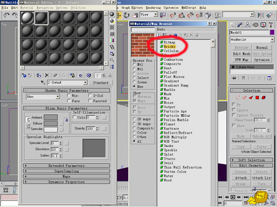This screenshot has width=277, height=207.
Task: Select Bitmap in the map list
Action: pyautogui.click(x=169, y=42)
